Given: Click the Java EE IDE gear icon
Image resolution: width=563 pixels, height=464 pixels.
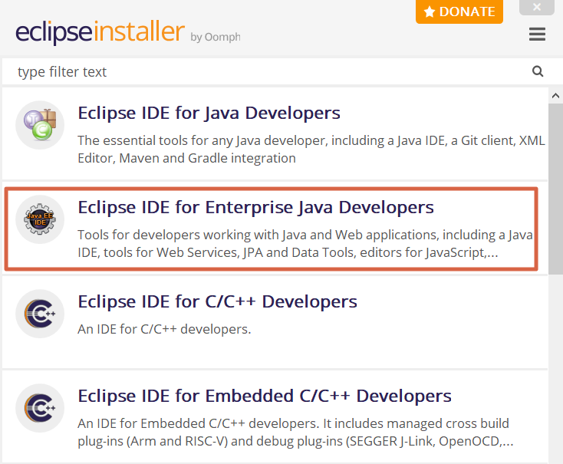Looking at the screenshot, I should tap(40, 219).
